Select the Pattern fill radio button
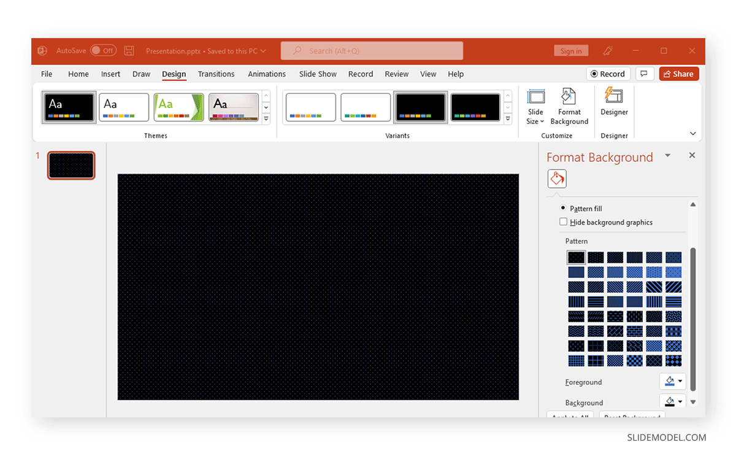The width and height of the screenshot is (736, 456). (x=563, y=208)
